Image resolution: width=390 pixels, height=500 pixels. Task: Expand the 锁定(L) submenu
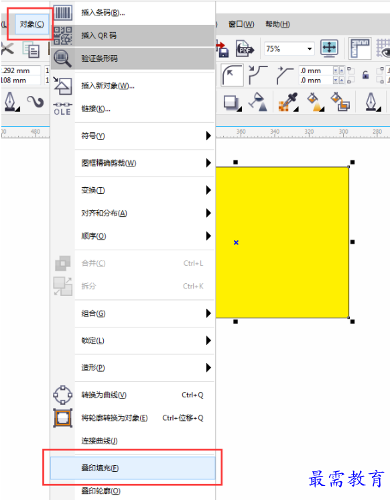[133, 340]
